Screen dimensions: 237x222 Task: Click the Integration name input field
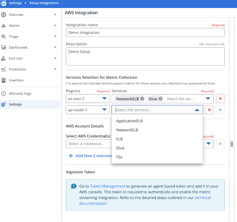[x=145, y=33]
